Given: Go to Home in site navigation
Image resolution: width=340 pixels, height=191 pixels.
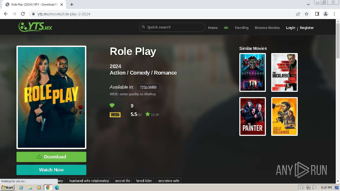Looking at the screenshot, I should pos(213,28).
